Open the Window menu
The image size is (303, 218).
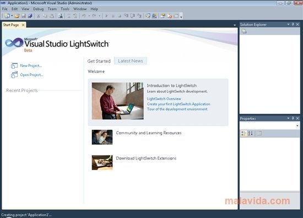pos(80,9)
